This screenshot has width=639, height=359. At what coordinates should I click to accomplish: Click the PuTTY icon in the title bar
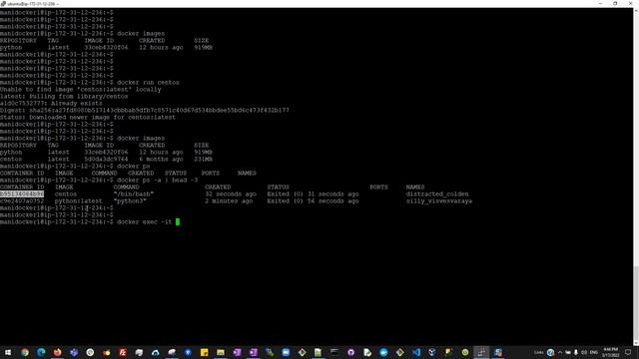3,4
